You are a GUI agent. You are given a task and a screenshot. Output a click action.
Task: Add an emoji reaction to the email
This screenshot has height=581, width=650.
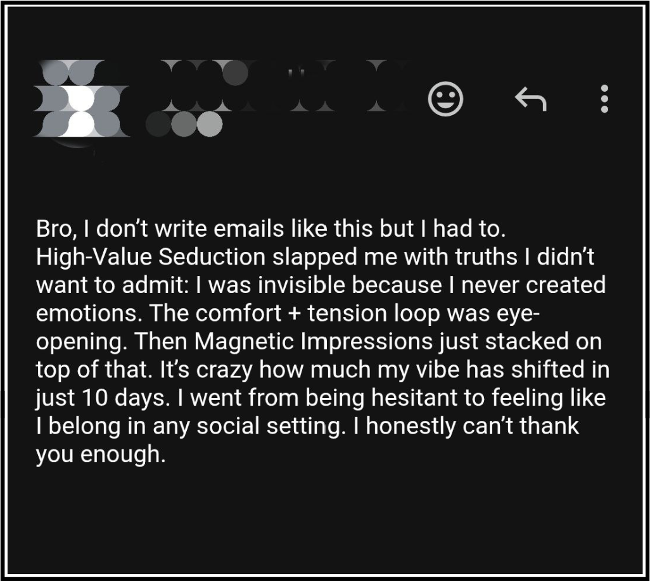click(445, 99)
